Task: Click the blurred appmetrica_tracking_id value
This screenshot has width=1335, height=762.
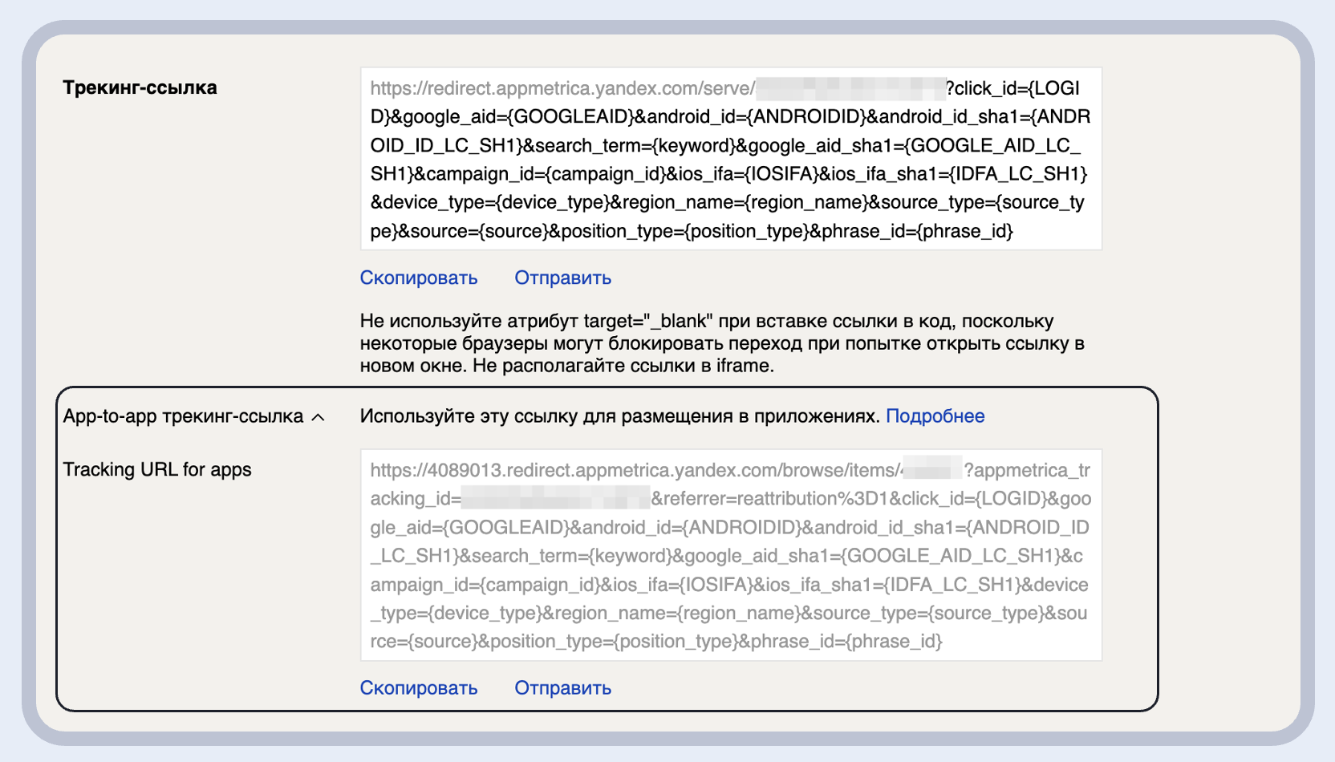Action: (x=555, y=499)
